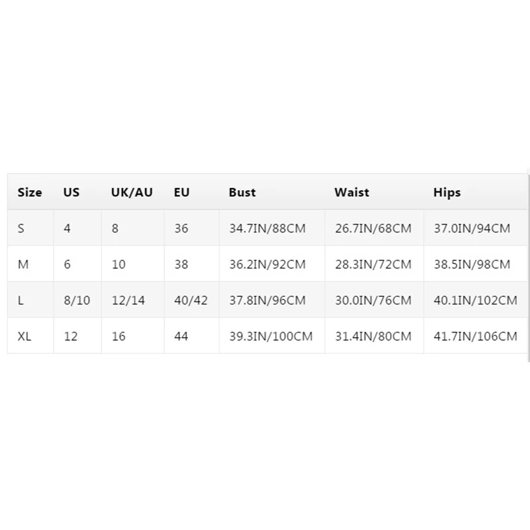Select the 39.3IN/100CM bust measurement
This screenshot has height=530, width=530.
(270, 337)
